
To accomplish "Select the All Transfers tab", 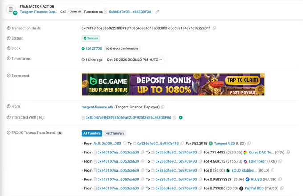I will point(92,133).
